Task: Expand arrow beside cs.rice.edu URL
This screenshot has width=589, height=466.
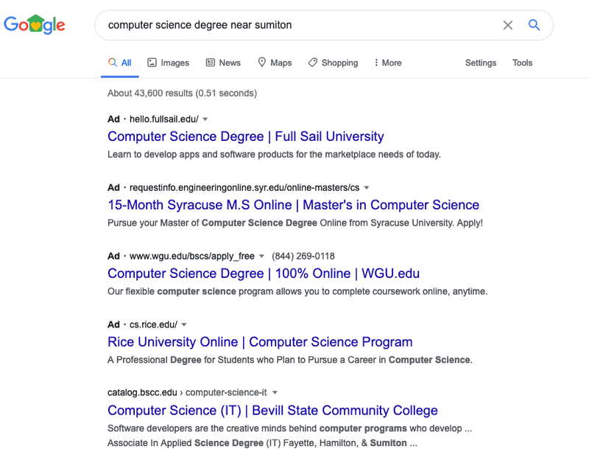Action: 184,325
